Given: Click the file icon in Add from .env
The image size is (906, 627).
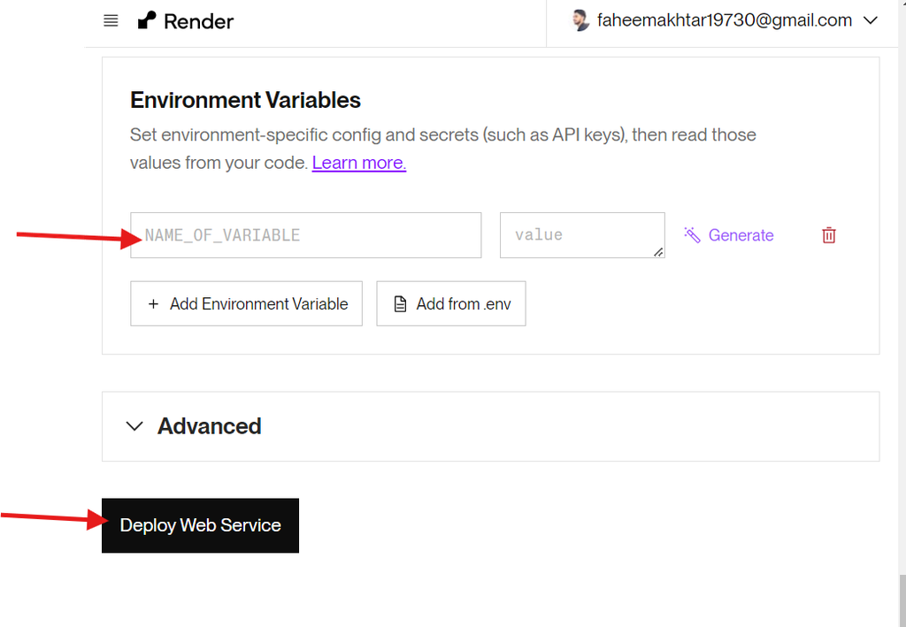Looking at the screenshot, I should [400, 304].
